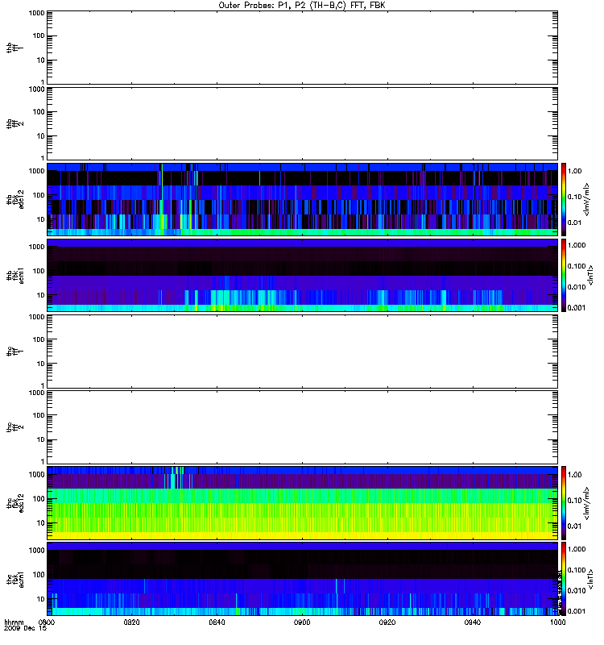Select the 'thb ff 1' vertical panel label
604x645 pixels.
tap(15, 48)
